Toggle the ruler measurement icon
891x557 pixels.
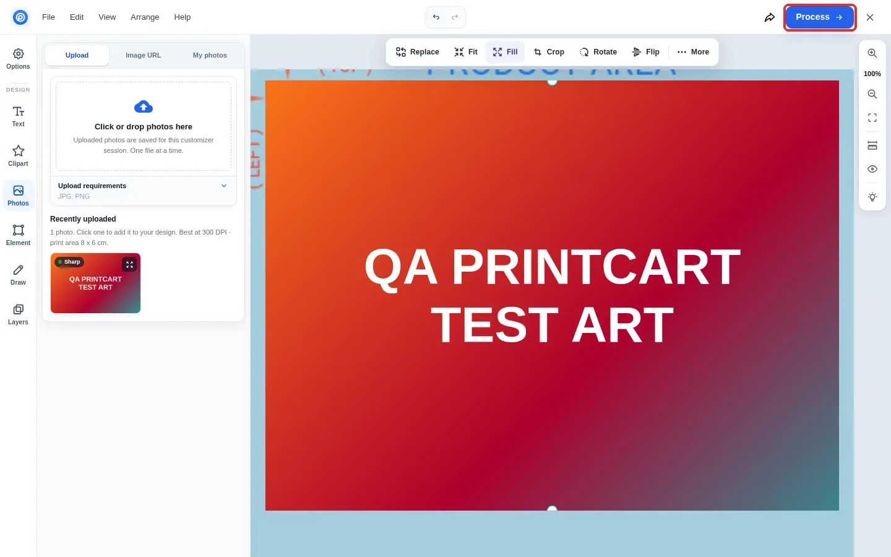click(x=872, y=146)
